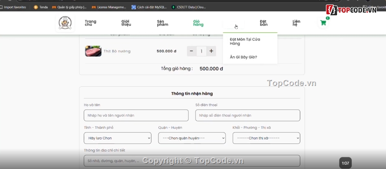386x169 pixels.
Task: Select Đặt Món Tại Cửa Hàng option
Action: pos(245,41)
